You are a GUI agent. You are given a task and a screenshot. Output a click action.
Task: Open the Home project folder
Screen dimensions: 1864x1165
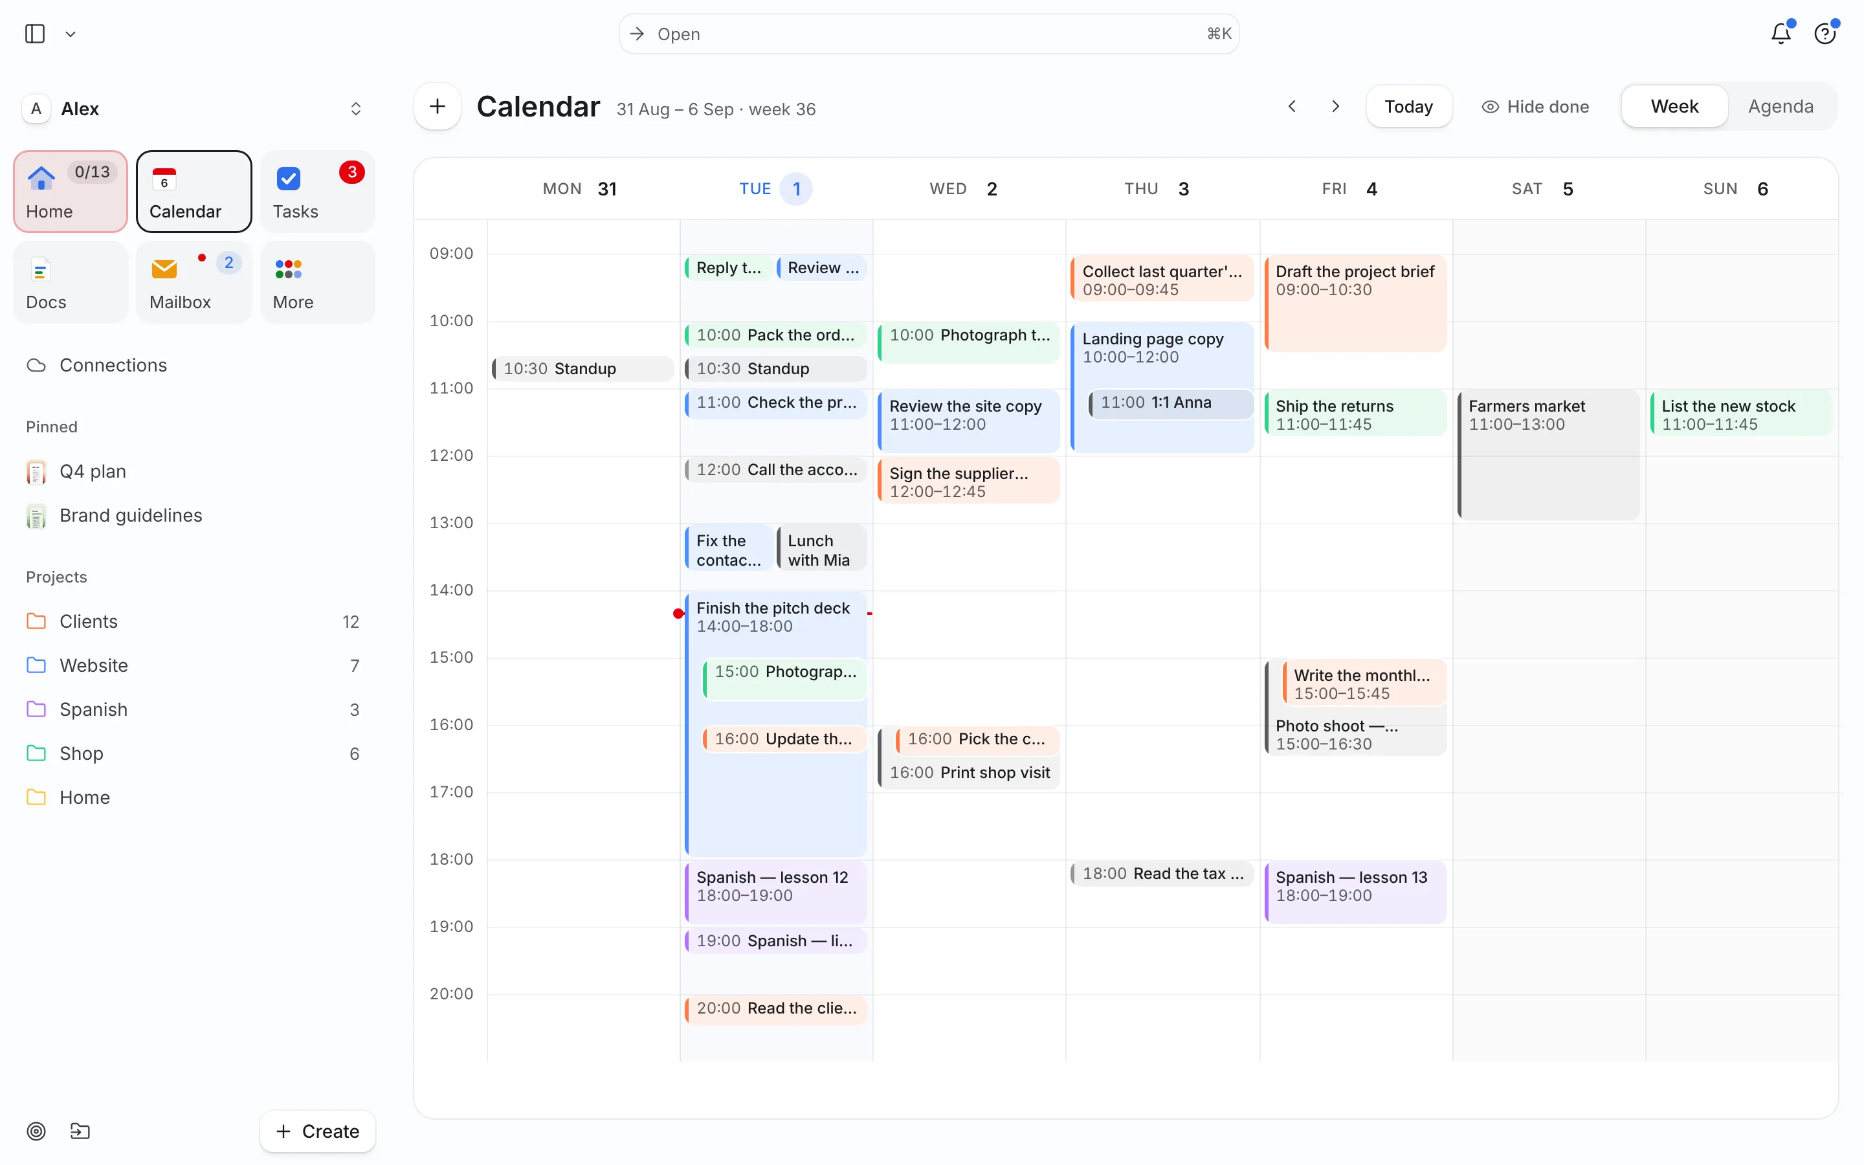[194, 797]
